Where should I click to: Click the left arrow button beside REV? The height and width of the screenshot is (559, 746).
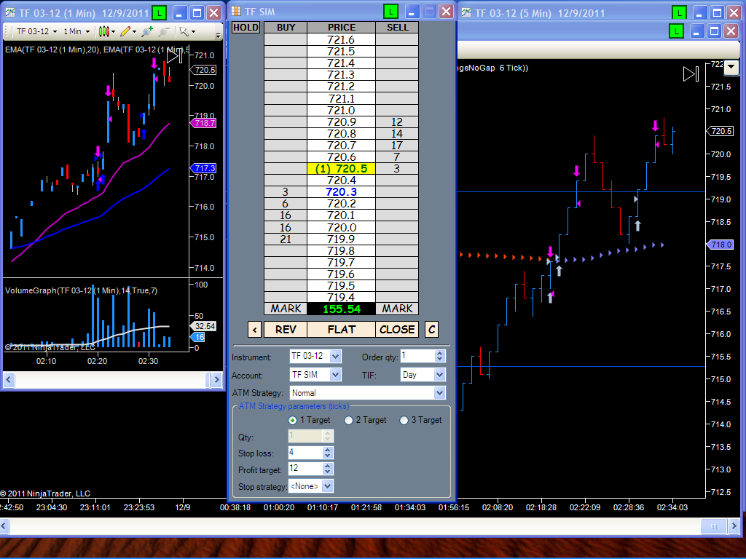254,330
